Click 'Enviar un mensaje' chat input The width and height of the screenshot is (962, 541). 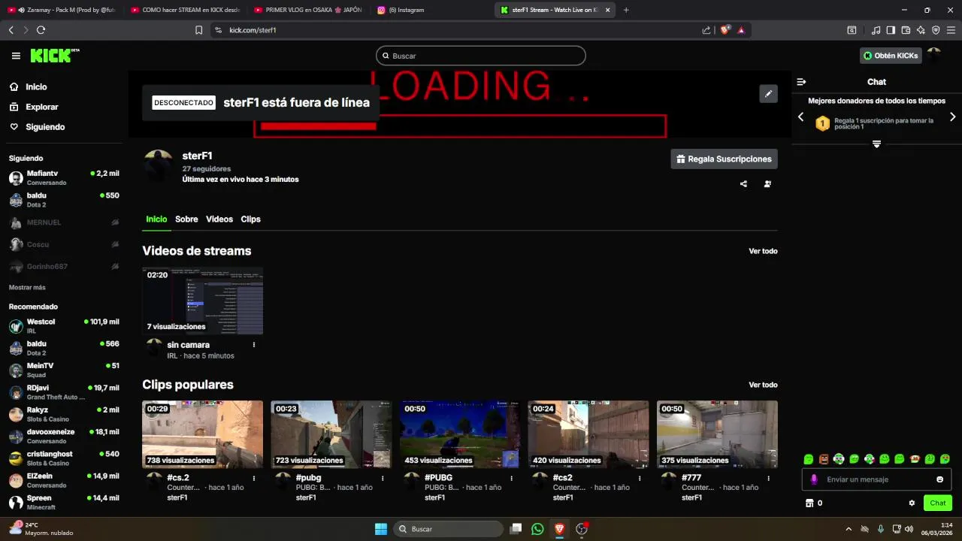[x=876, y=479]
